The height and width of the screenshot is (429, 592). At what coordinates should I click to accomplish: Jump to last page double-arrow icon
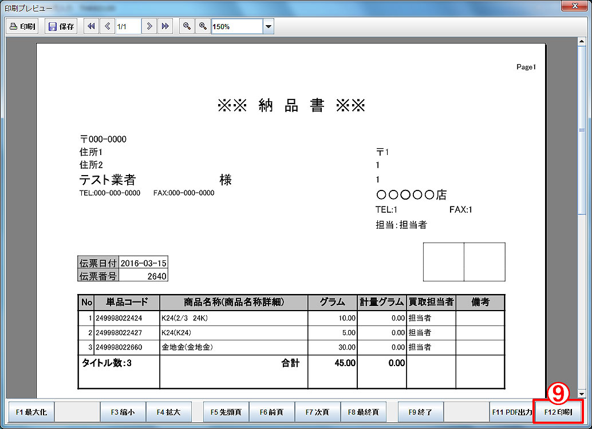pos(165,26)
